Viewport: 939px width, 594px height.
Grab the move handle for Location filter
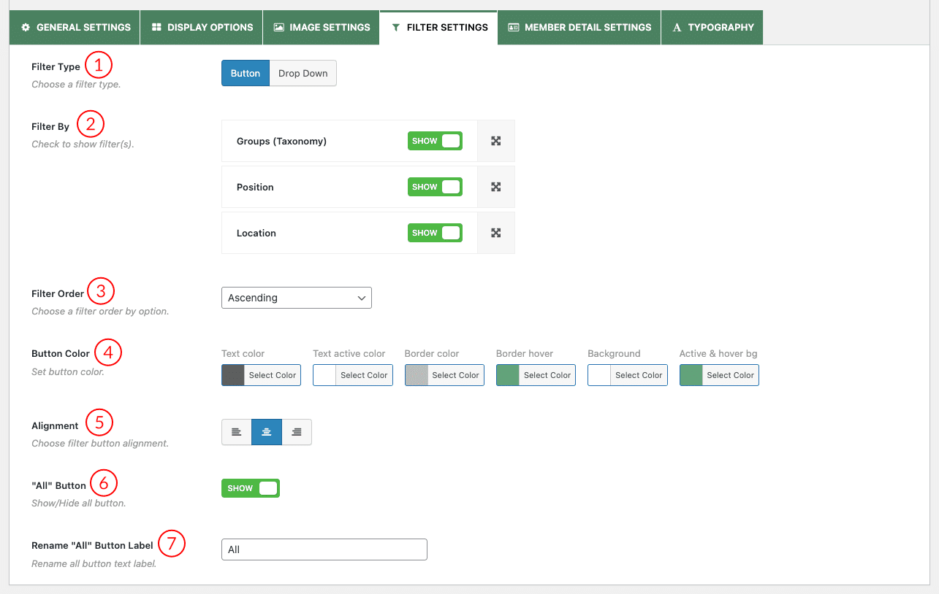496,233
